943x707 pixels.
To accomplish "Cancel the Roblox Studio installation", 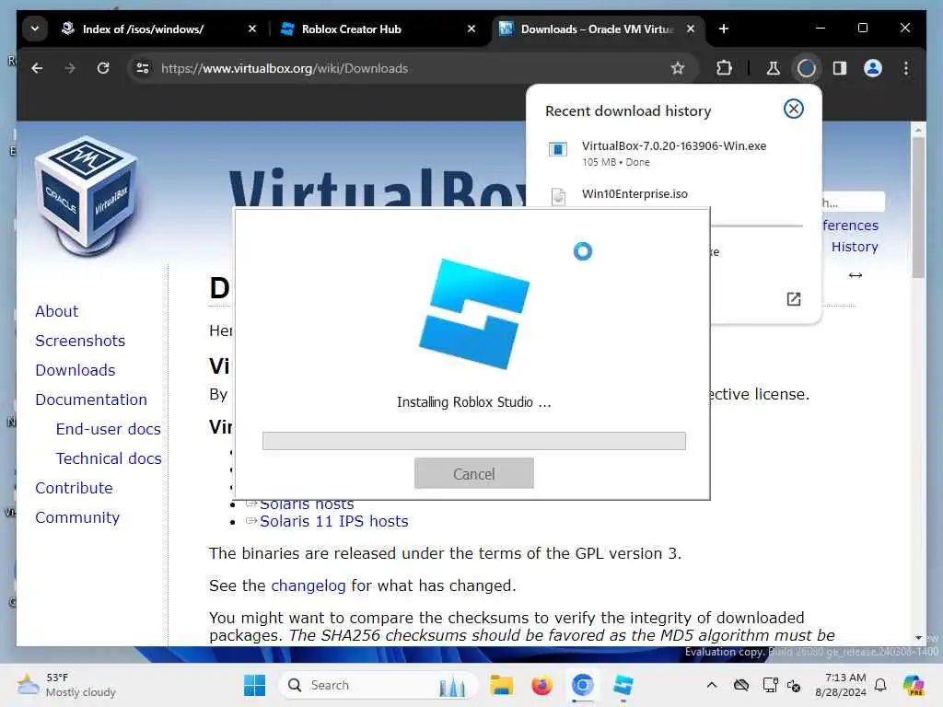I will (x=474, y=473).
